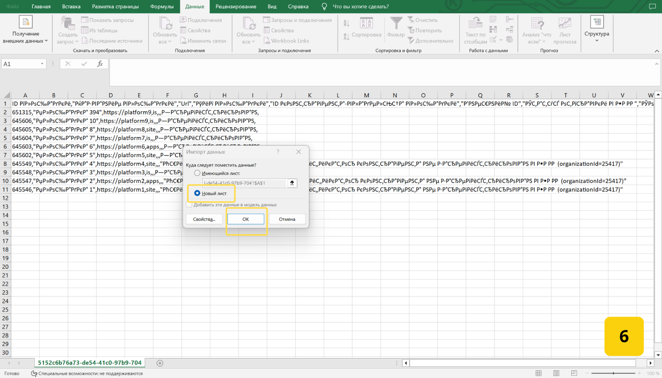Tick 'Добавить эти данные в модель данных' checkbox
Image resolution: width=662 pixels, height=378 pixels.
coord(189,205)
